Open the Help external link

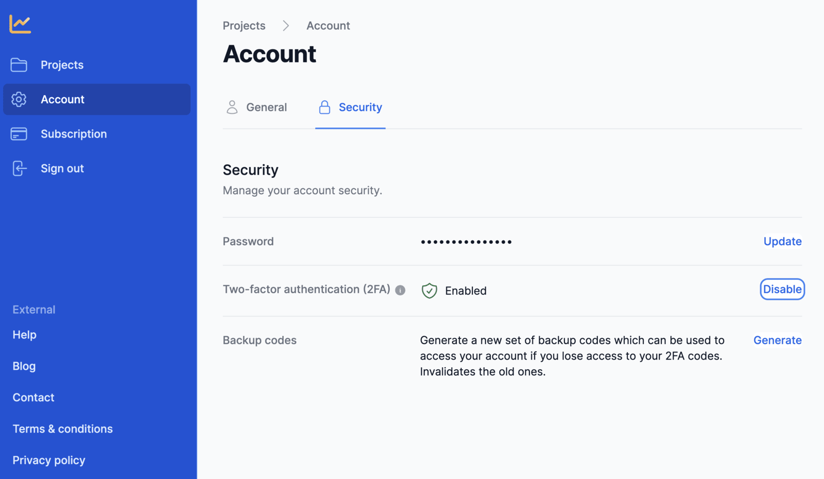point(25,335)
